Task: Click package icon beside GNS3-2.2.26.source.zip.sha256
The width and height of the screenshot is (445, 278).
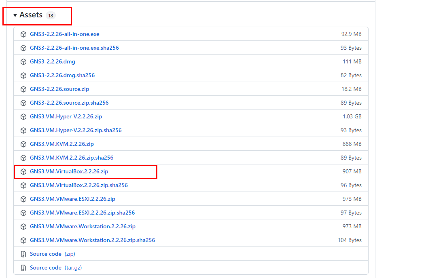Action: pos(23,103)
